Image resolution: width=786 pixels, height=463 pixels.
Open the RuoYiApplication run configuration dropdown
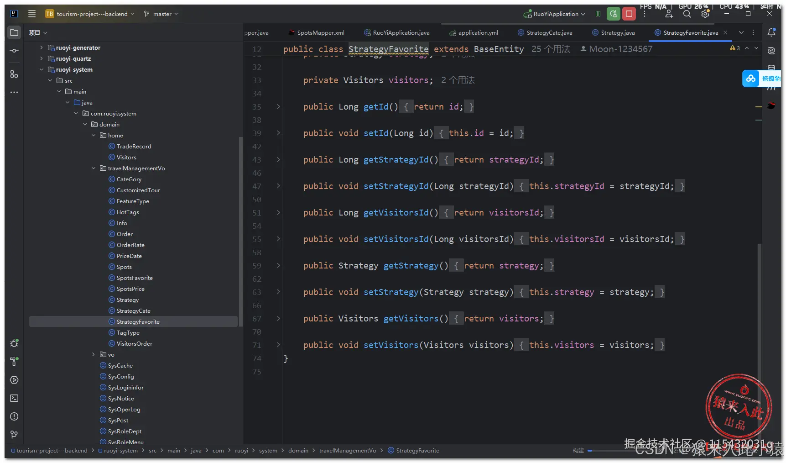(554, 14)
